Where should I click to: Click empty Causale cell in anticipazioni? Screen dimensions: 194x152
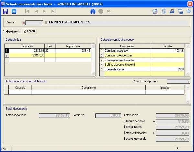click(x=20, y=92)
